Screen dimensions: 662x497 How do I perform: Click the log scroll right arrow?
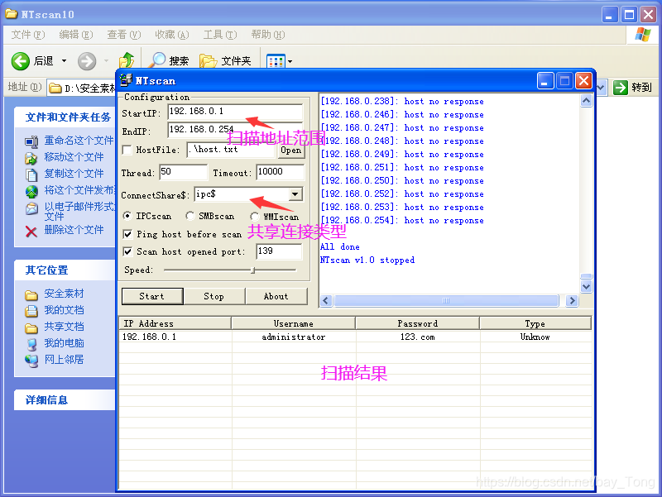click(572, 301)
